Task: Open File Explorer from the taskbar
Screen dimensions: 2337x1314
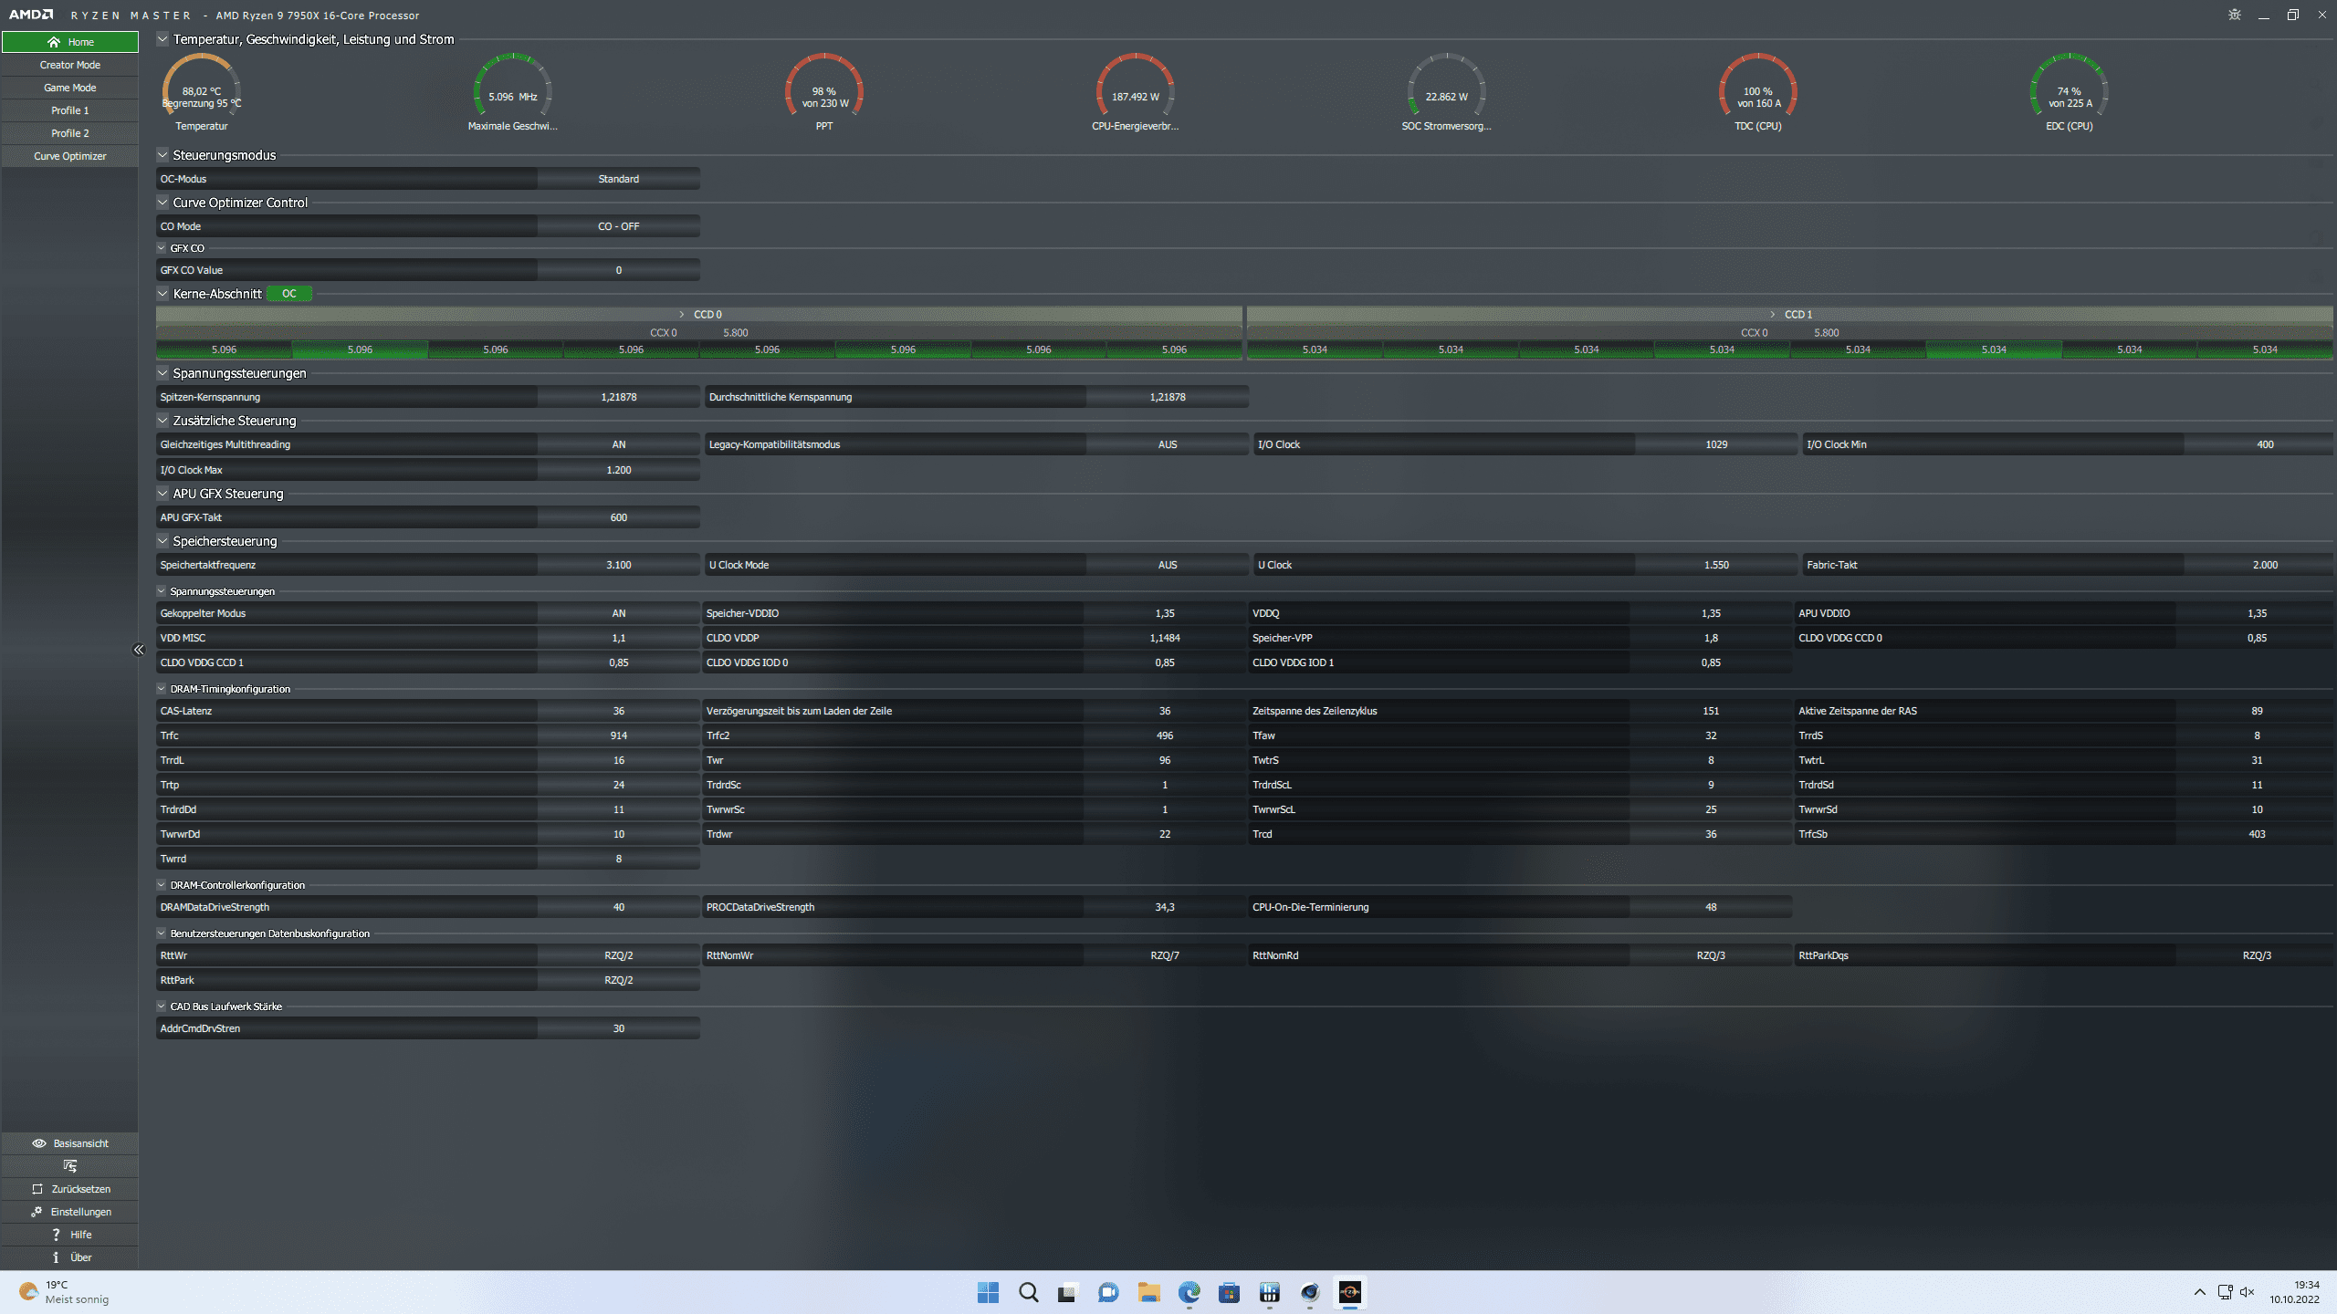Action: pyautogui.click(x=1148, y=1292)
